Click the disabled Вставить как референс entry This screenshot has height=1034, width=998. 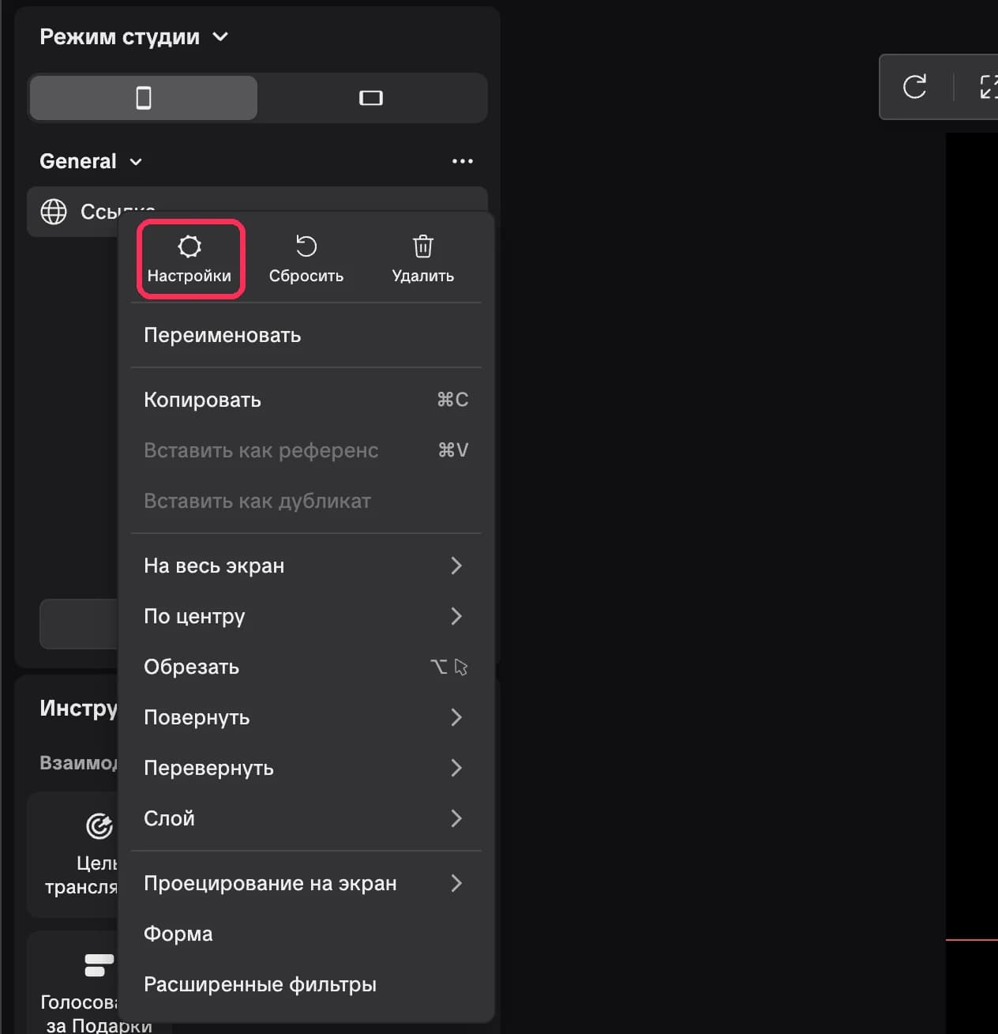click(x=306, y=450)
